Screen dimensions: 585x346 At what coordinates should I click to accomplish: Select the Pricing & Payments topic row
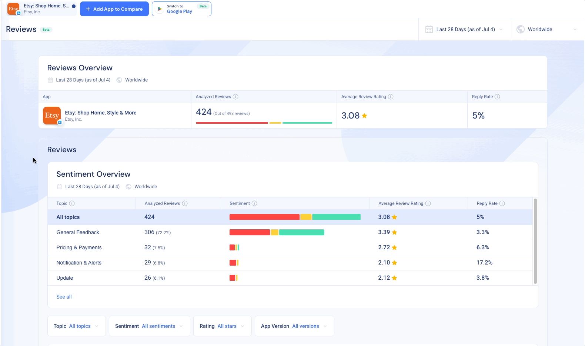290,247
